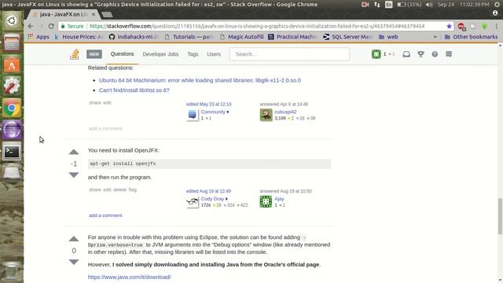Viewport: 503px width, 283px height.
Task: Open the user profile avatar in header
Action: coord(376,54)
